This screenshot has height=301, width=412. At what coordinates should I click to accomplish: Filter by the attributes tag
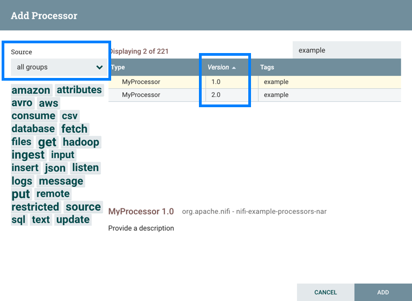pyautogui.click(x=79, y=90)
